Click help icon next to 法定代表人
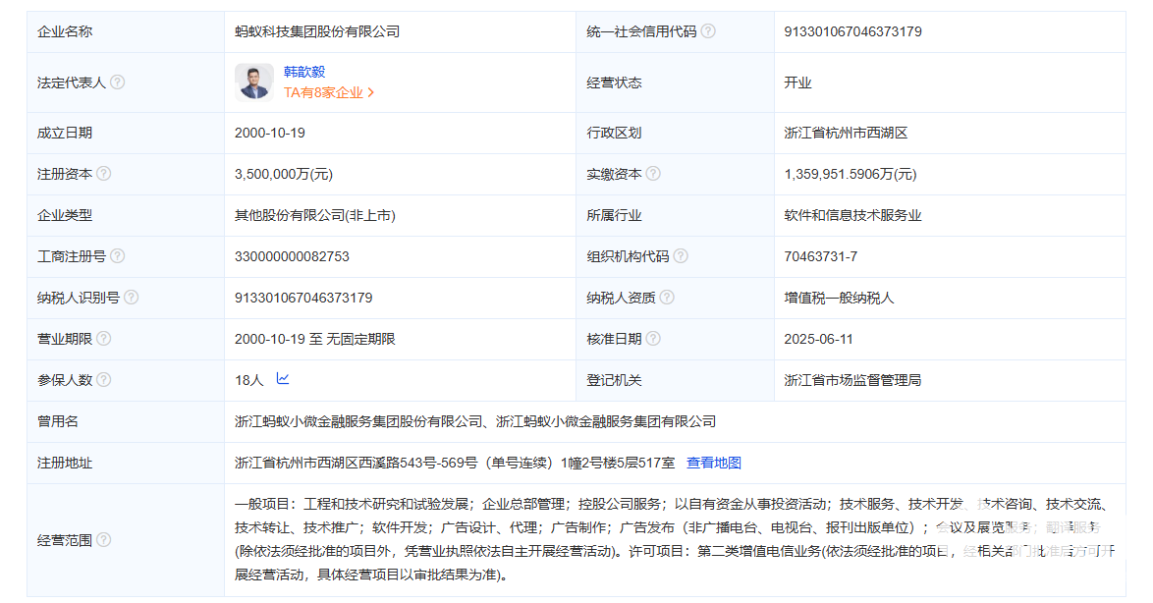 [118, 82]
